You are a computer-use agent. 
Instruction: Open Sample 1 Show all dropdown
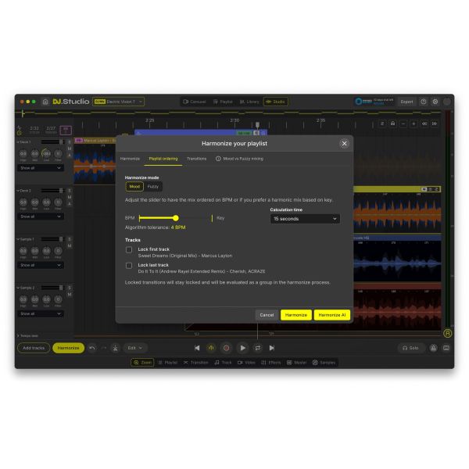pyautogui.click(x=41, y=265)
